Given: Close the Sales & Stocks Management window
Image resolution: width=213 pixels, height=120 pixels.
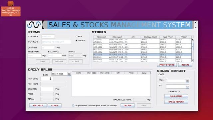Looking at the screenshot, I should coord(196,22).
